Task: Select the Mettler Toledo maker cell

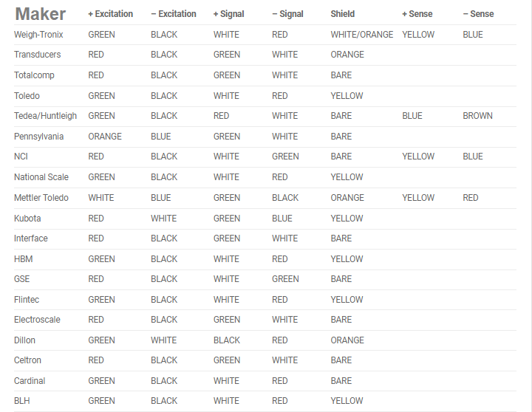Action: point(41,198)
